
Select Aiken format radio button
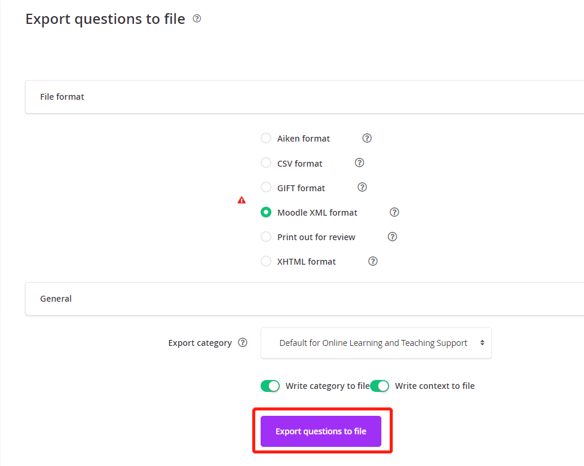(x=266, y=138)
